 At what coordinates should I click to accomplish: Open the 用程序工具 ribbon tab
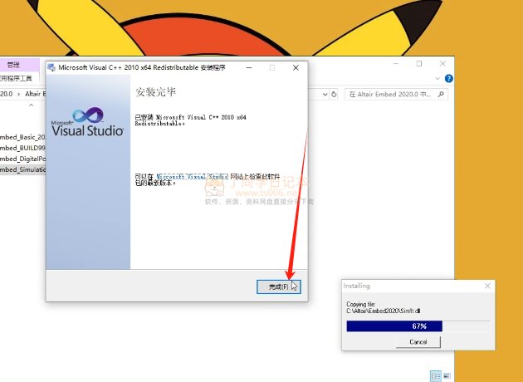pos(16,79)
